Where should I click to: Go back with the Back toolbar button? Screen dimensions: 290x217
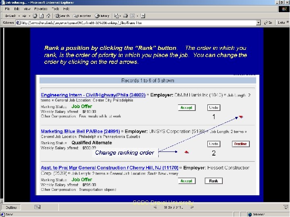coord(10,16)
